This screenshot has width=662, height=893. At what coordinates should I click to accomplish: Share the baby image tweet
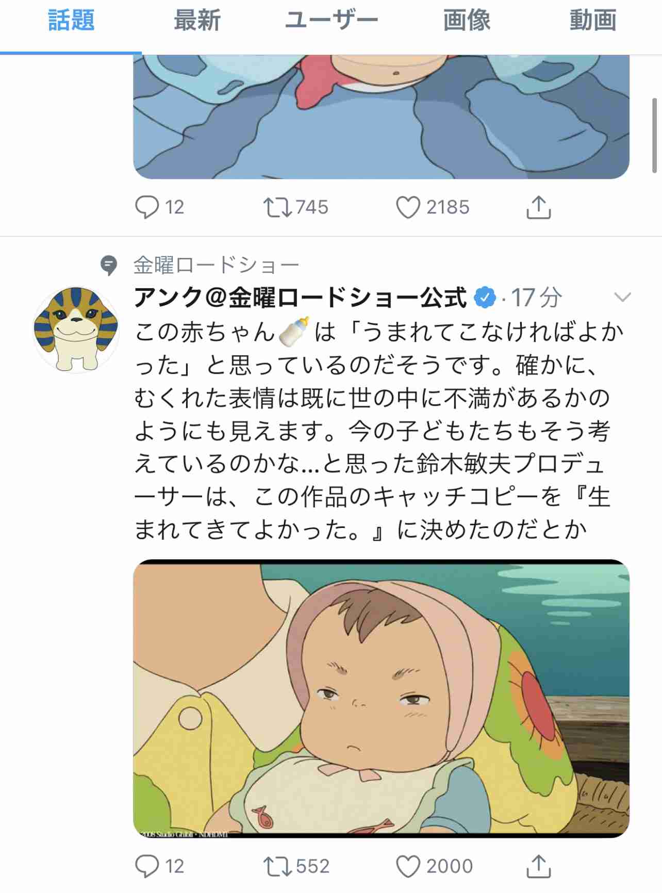(x=539, y=866)
